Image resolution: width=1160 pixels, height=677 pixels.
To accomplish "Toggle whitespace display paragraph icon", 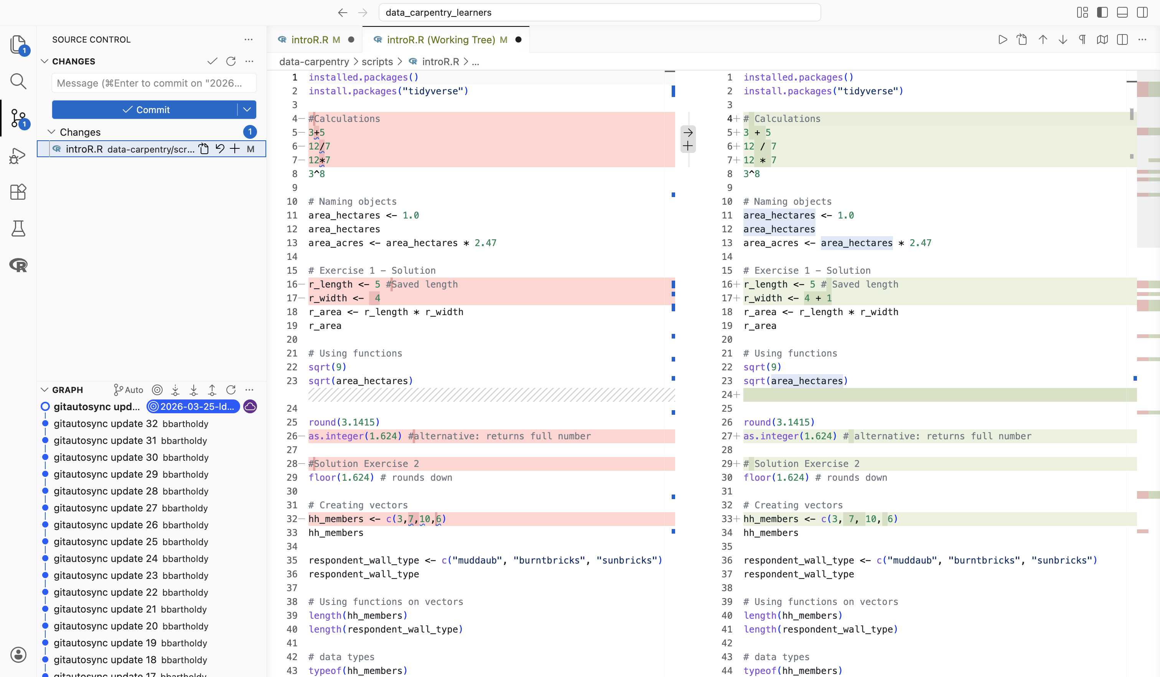I will (1082, 39).
